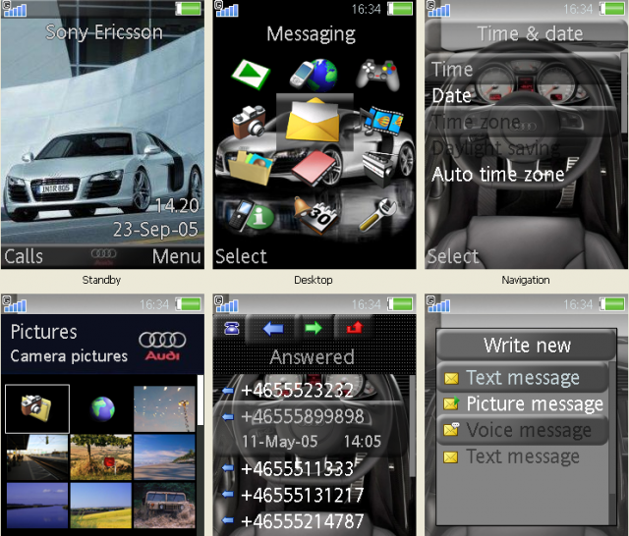Select Menu softkey on Standby screen

click(177, 256)
